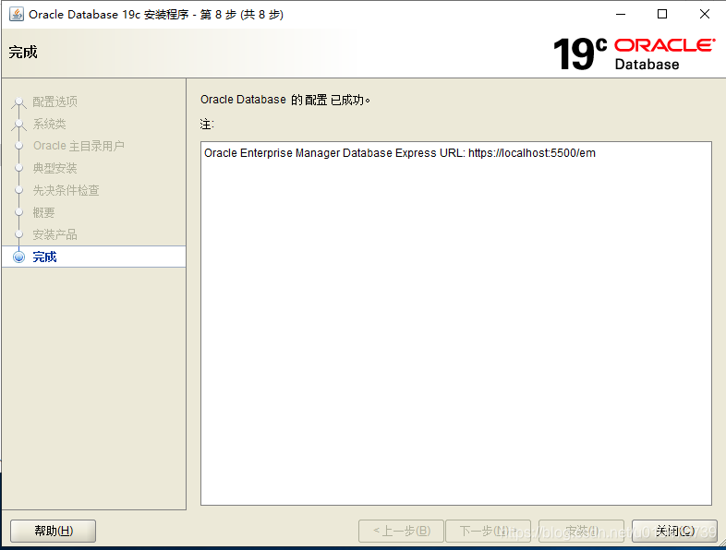Screen dimensions: 726x550
Task: Click the 关闭(C) close button
Action: (674, 531)
